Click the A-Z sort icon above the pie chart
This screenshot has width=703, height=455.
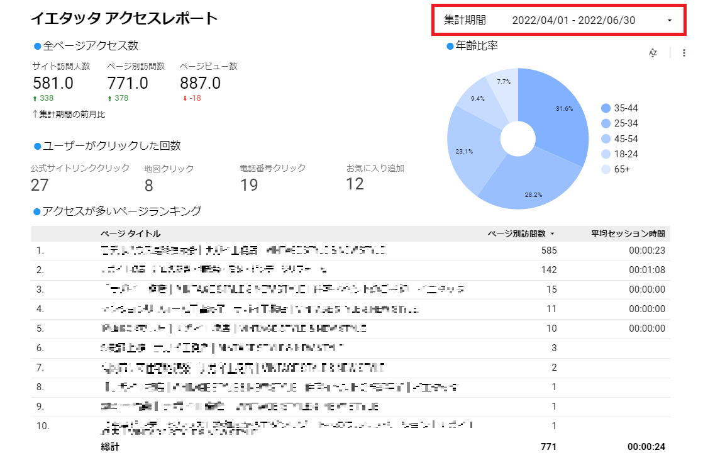653,53
